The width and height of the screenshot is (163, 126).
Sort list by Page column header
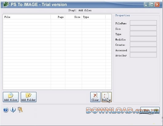coord(58,17)
